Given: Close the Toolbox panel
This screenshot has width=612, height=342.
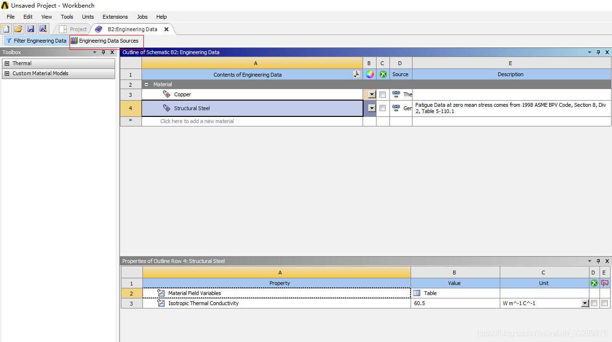Looking at the screenshot, I should pos(112,52).
